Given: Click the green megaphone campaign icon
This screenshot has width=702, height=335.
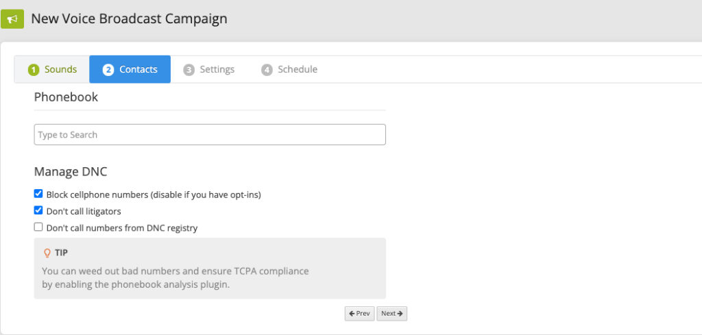Looking at the screenshot, I should tap(12, 18).
